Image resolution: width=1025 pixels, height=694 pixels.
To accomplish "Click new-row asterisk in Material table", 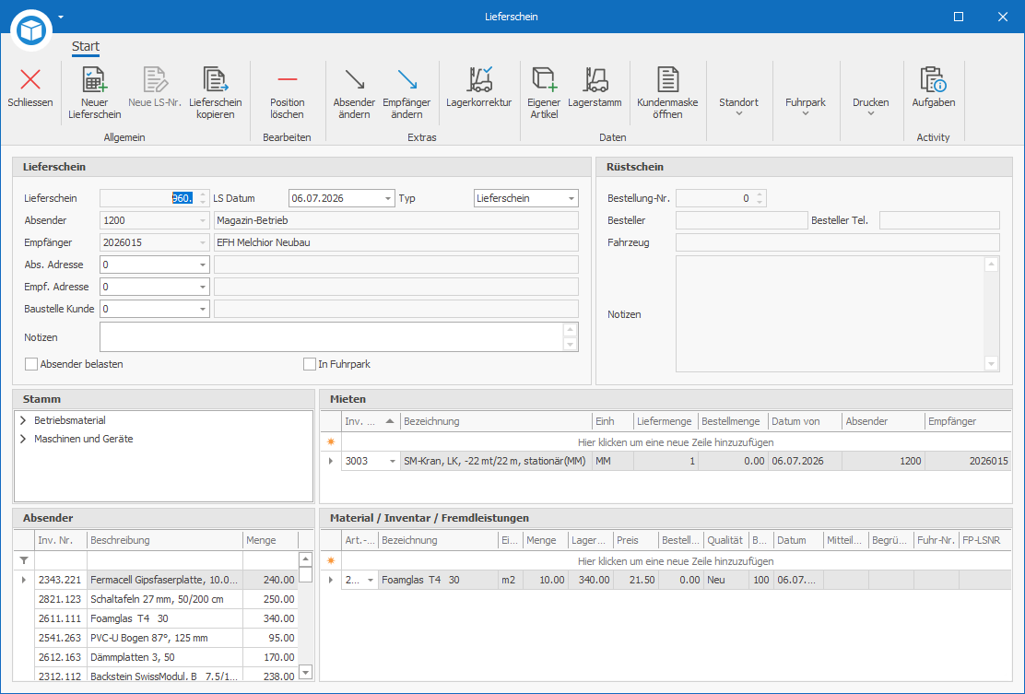I will point(331,561).
